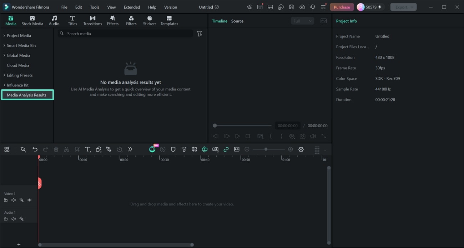The height and width of the screenshot is (248, 464).
Task: Click the share paper-plane icon
Action: [249, 7]
